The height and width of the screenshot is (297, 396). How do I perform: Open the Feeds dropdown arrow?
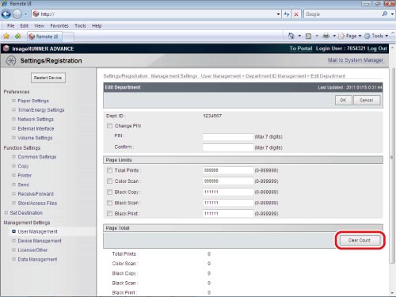317,36
